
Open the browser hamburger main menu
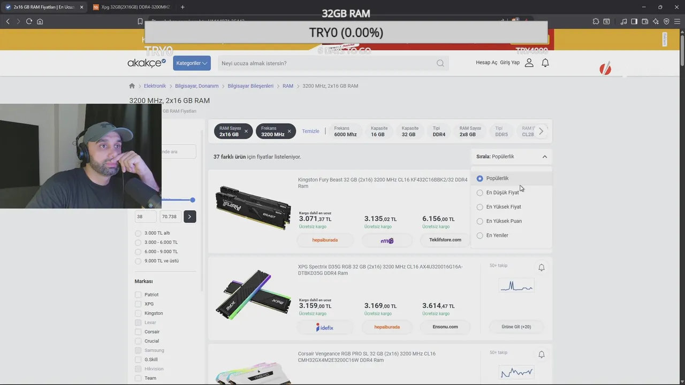678,21
